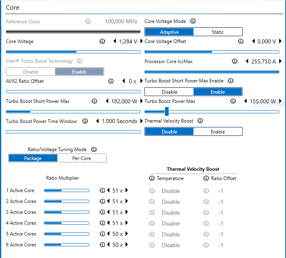Open AVX2 Ratio Offset info icon

pos(111,81)
